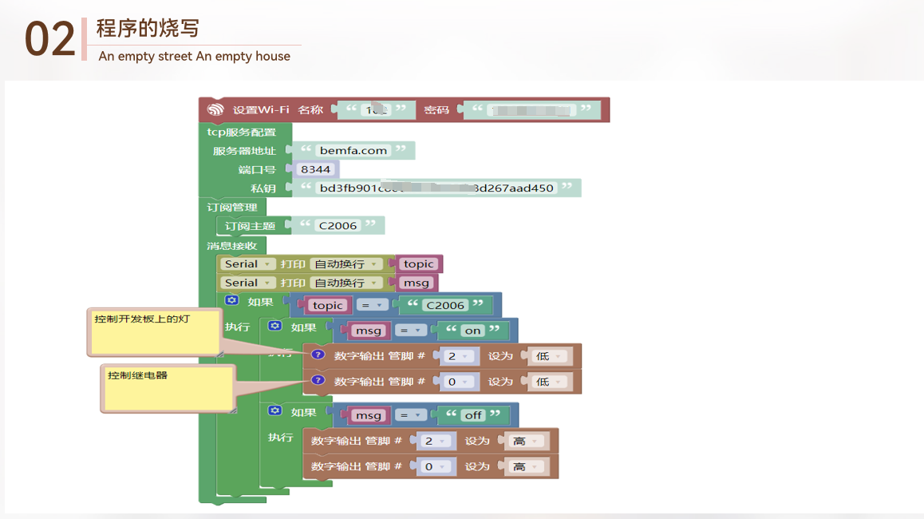Viewport: 924px width, 519px height.
Task: Click the resize handle of the 控制继电器 comment
Action: point(233,409)
